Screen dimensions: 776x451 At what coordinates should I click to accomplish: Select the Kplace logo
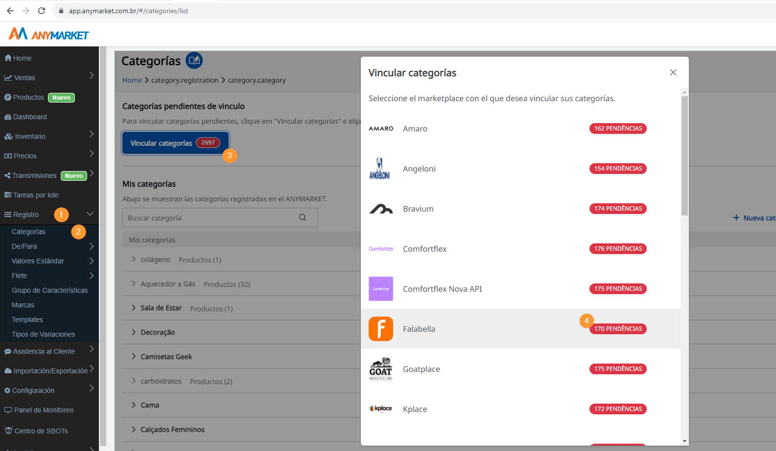click(x=381, y=408)
